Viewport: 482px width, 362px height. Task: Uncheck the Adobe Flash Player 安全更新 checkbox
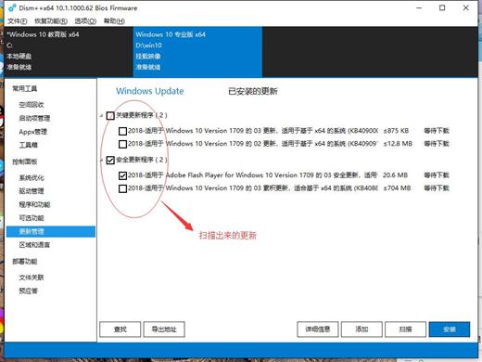click(x=122, y=175)
